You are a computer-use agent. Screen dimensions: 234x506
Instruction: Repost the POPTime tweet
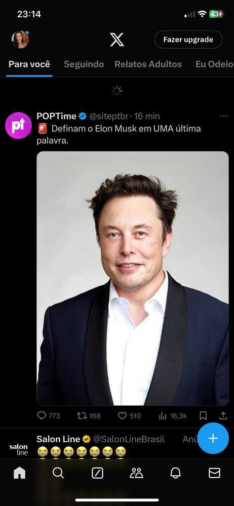tap(89, 415)
